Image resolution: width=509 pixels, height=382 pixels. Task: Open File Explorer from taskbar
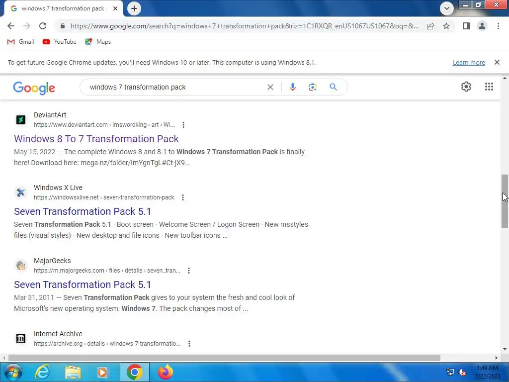(x=73, y=372)
